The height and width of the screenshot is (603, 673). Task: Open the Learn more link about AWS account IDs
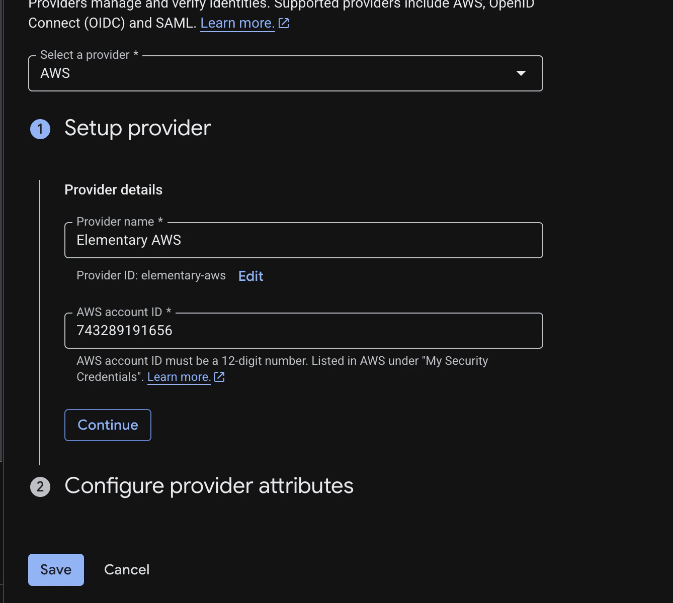(179, 377)
